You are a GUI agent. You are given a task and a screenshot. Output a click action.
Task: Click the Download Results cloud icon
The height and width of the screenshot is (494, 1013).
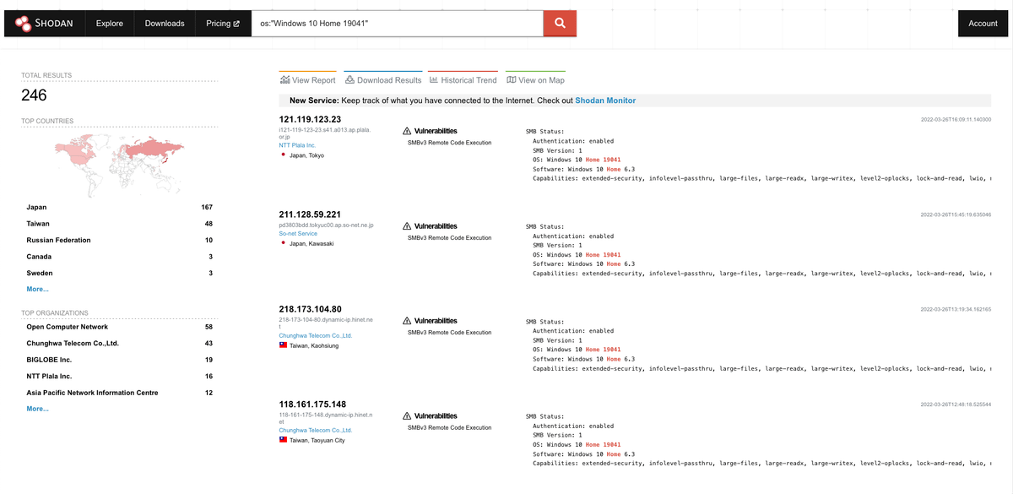coord(350,80)
